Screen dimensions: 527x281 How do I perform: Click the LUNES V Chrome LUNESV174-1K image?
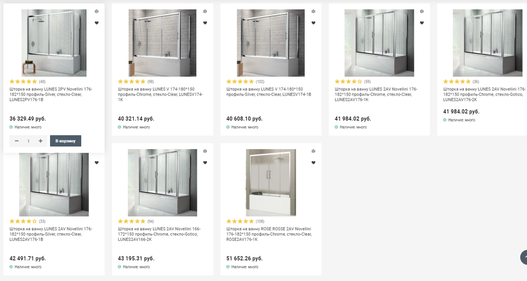[162, 43]
